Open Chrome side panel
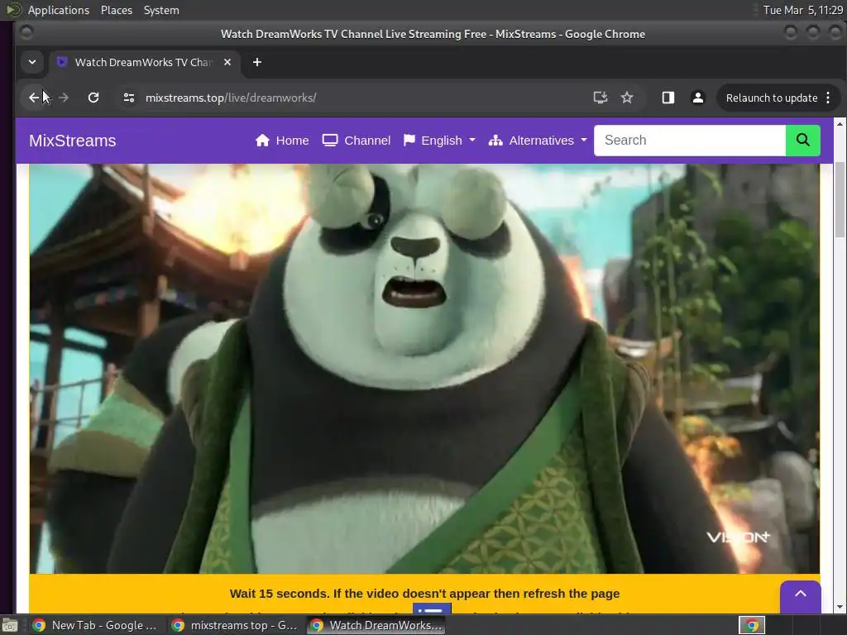The height and width of the screenshot is (635, 847). tap(668, 98)
